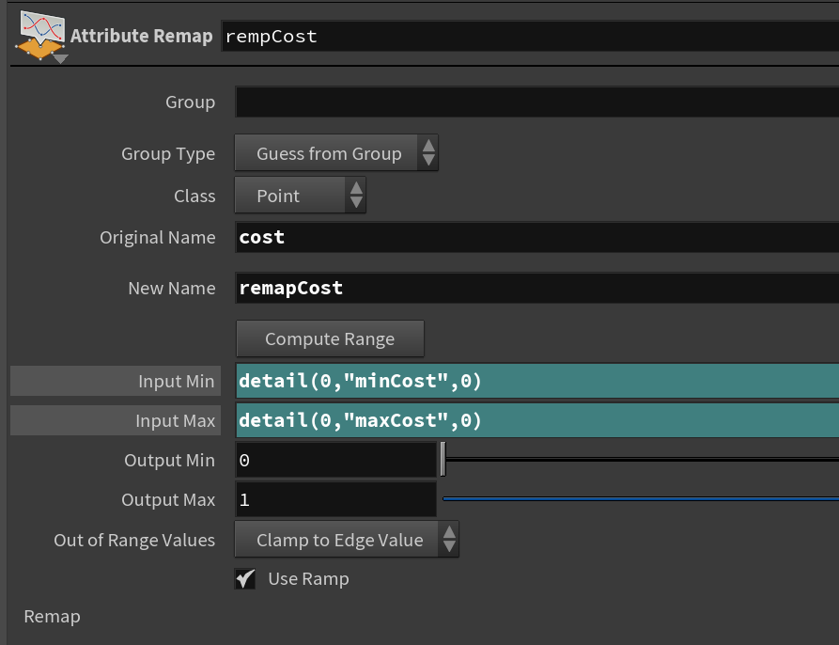Image resolution: width=839 pixels, height=645 pixels.
Task: Click the Class label
Action: click(x=194, y=196)
